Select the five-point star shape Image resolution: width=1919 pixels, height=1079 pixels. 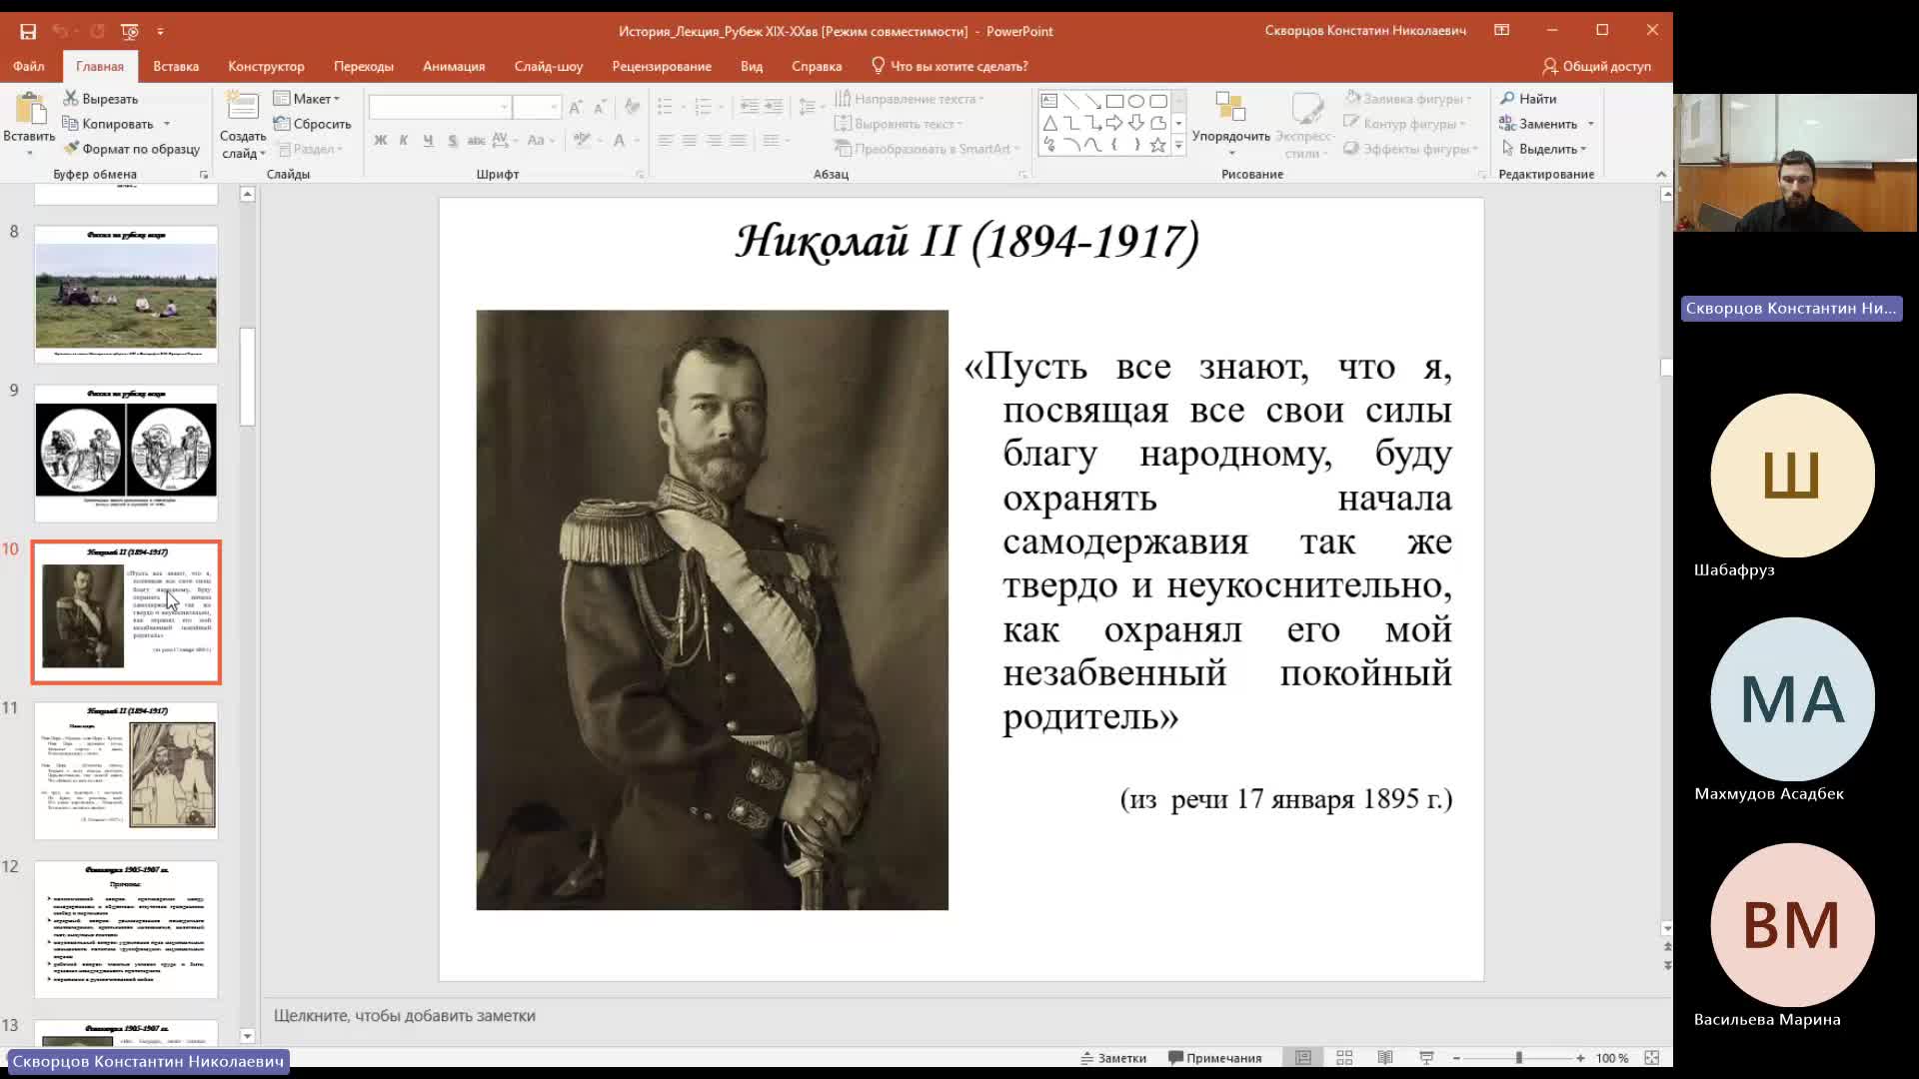pyautogui.click(x=1158, y=145)
